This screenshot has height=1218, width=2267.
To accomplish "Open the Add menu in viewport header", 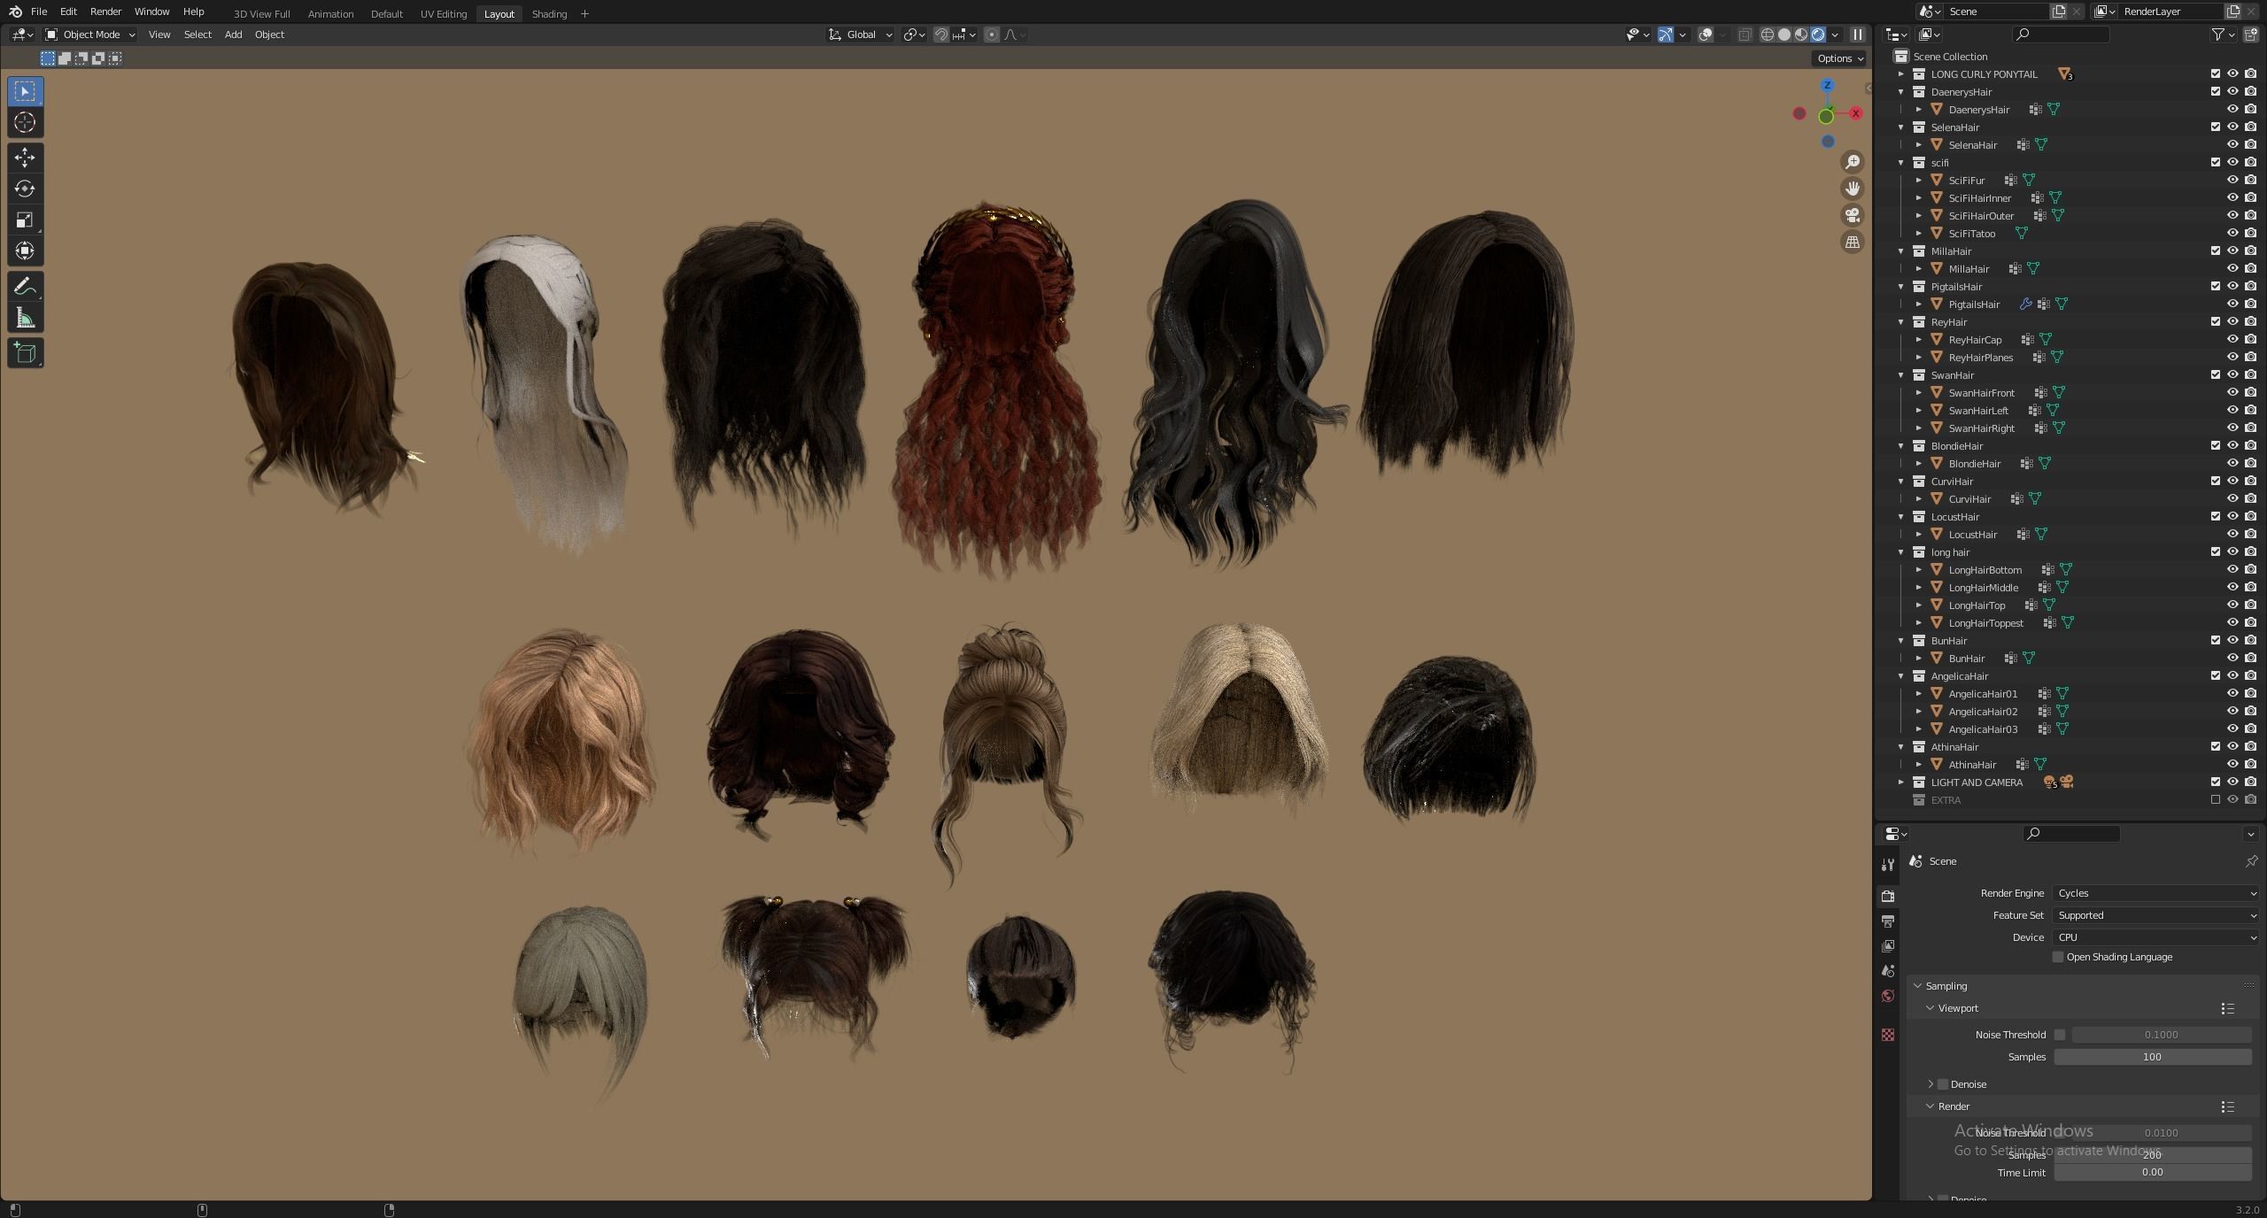I will pos(233,35).
